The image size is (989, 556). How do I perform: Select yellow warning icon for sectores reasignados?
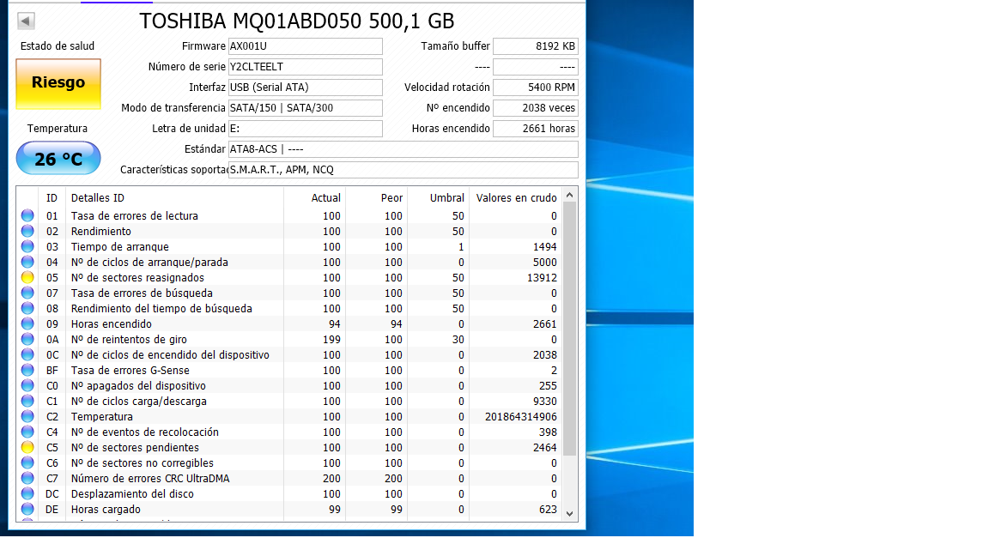point(27,277)
